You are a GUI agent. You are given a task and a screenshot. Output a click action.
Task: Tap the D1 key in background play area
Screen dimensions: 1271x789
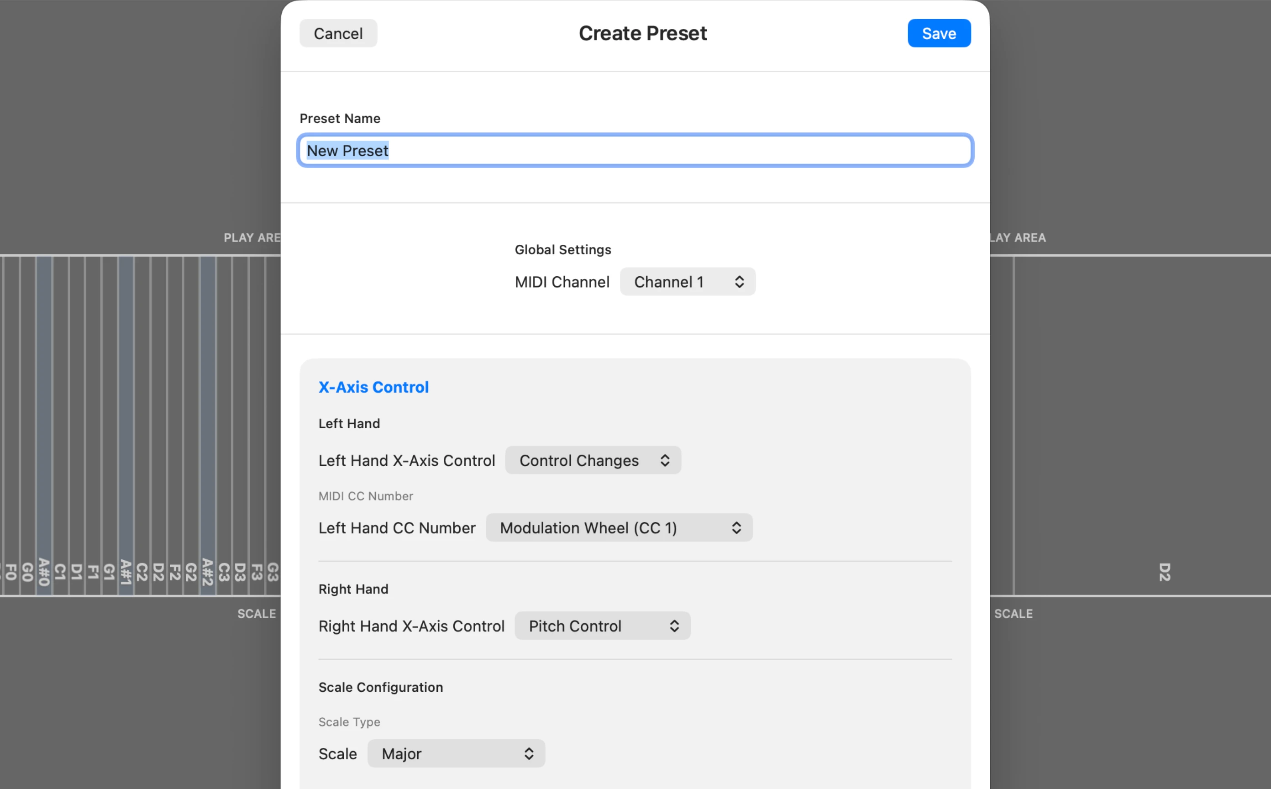click(x=77, y=425)
